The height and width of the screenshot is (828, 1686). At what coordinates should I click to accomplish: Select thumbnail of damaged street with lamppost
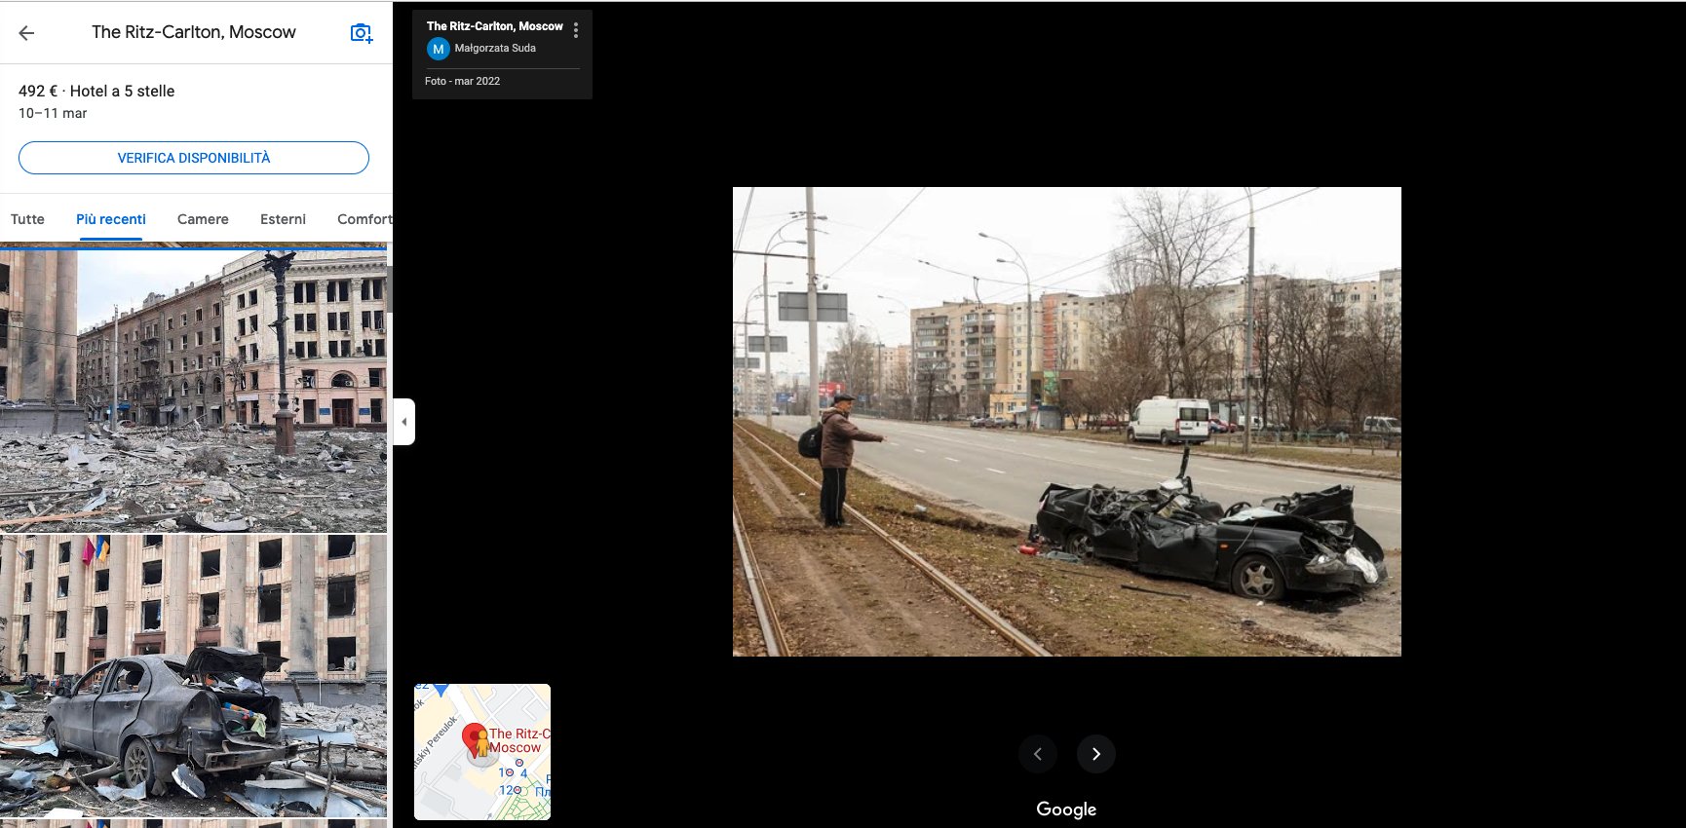(x=193, y=390)
